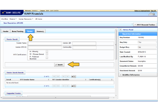Click next page icon in top paginator
Screen dimensions: 158x111
pos(63,76)
